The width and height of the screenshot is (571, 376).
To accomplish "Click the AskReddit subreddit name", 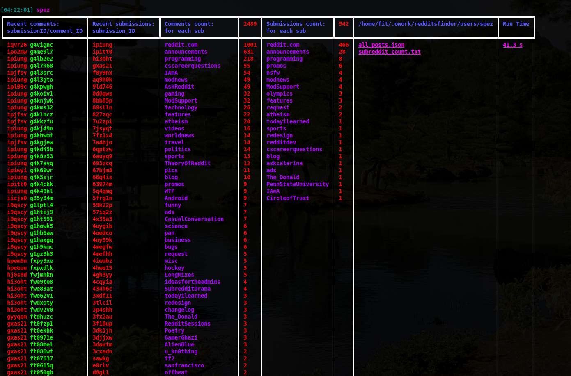I will pyautogui.click(x=179, y=87).
